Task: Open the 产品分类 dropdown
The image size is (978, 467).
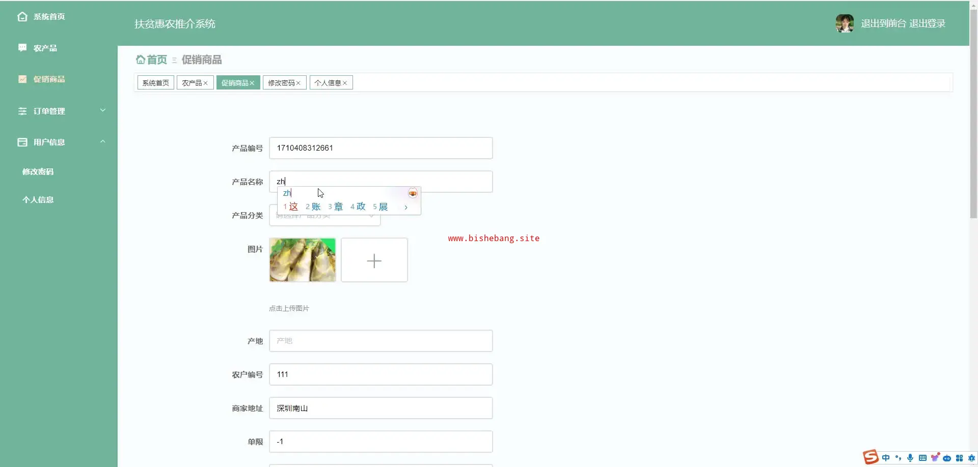Action: (x=324, y=216)
